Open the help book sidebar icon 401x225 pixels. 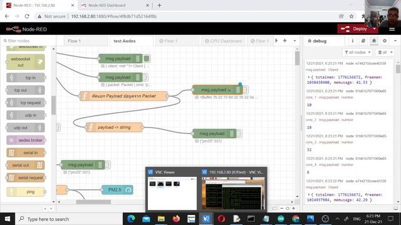point(363,41)
